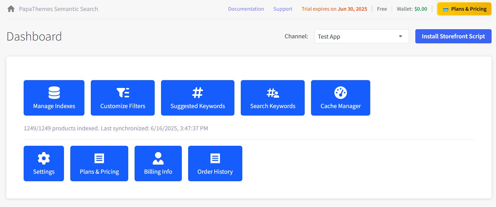Open PapaThemes Semantic Search title link
The width and height of the screenshot is (496, 207).
(58, 9)
